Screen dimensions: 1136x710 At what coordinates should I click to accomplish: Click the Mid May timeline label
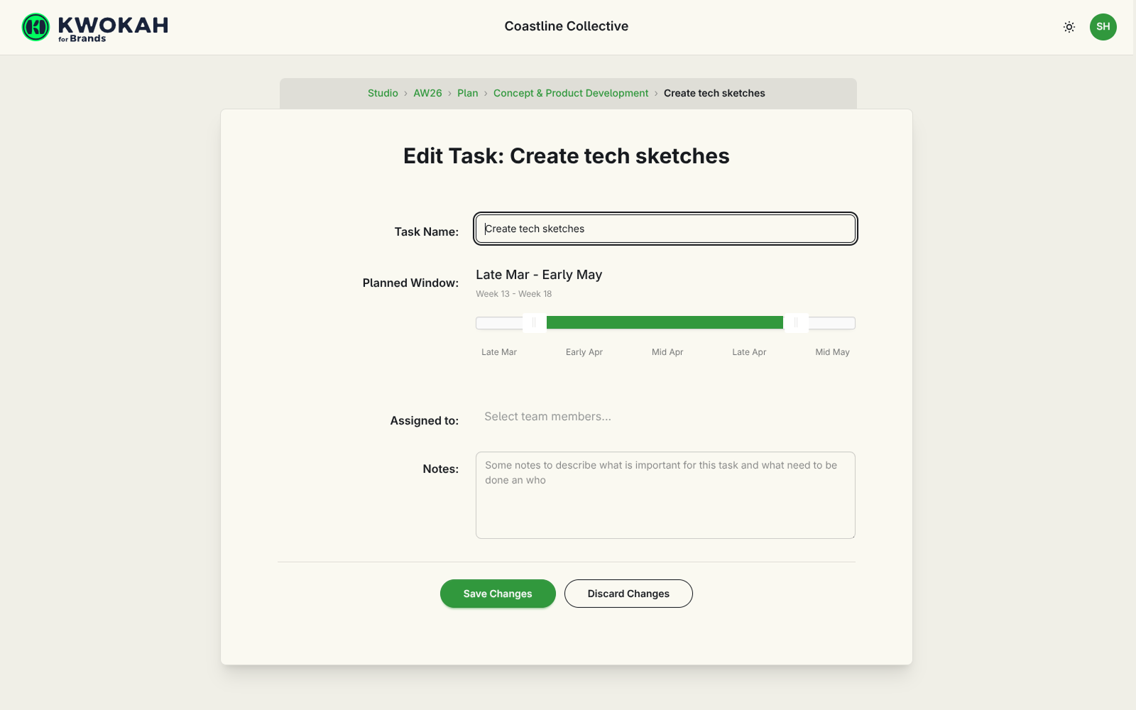click(x=832, y=351)
